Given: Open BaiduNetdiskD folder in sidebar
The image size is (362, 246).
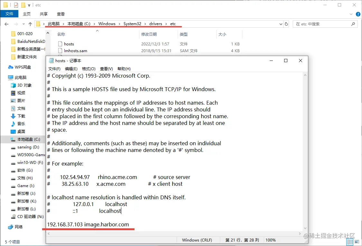Looking at the screenshot, I should (x=31, y=41).
